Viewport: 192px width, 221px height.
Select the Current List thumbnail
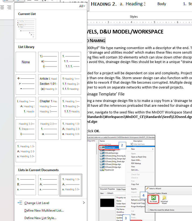26,29
